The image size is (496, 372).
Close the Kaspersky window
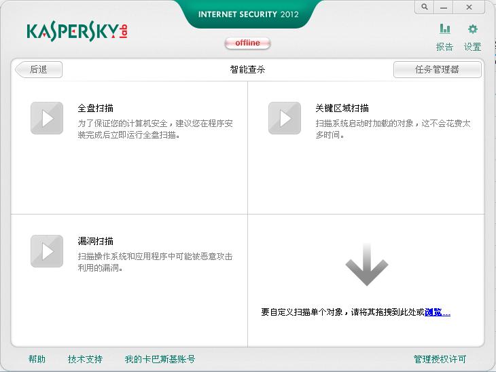469,7
